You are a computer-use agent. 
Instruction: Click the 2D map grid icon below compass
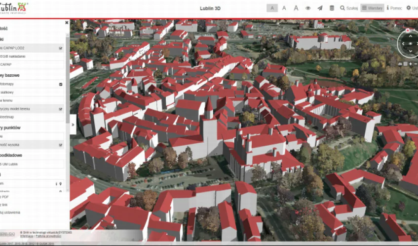[x=406, y=64]
